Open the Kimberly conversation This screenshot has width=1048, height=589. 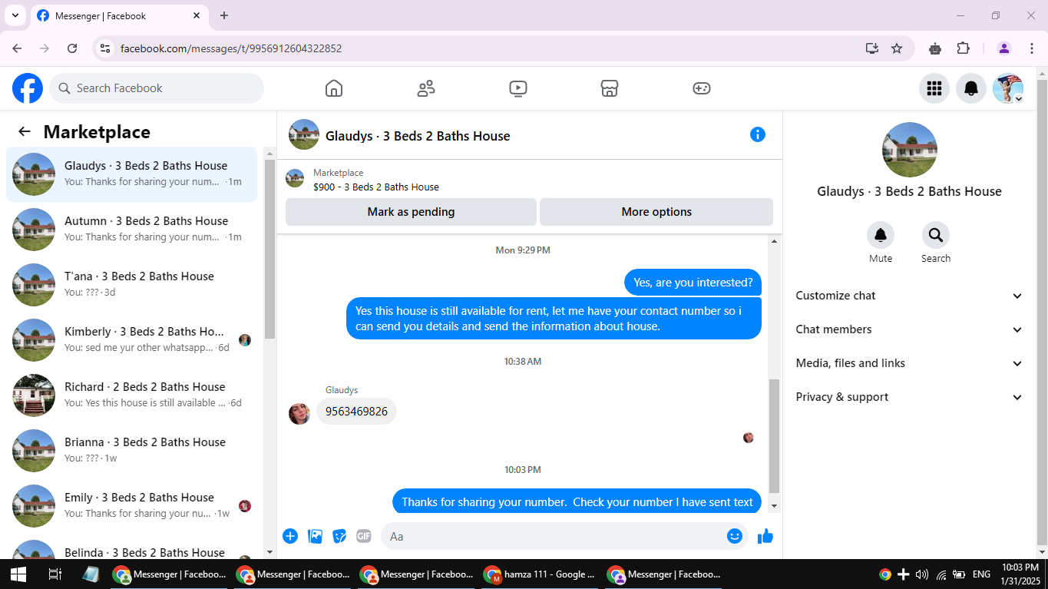[x=131, y=340]
